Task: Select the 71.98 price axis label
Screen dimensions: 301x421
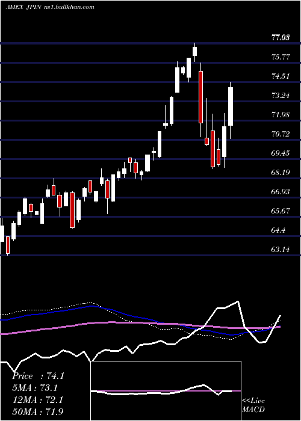Action: 281,115
